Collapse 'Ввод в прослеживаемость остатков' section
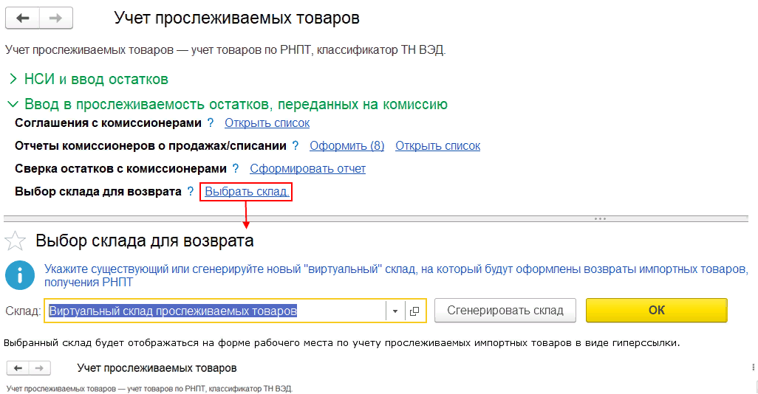Image resolution: width=758 pixels, height=394 pixels. (13, 105)
